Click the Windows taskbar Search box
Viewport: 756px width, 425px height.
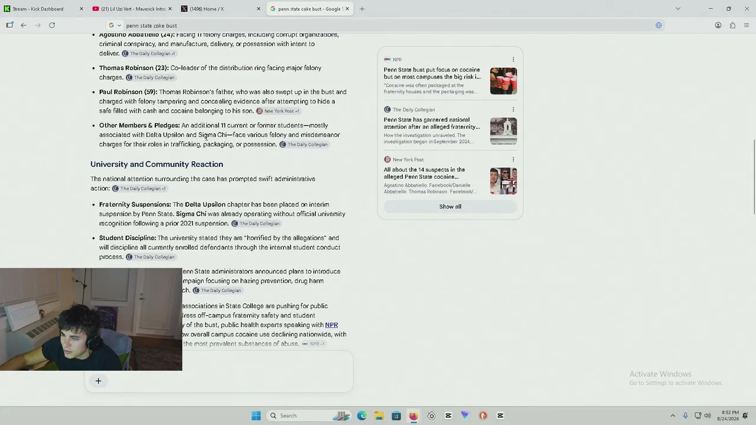point(309,416)
